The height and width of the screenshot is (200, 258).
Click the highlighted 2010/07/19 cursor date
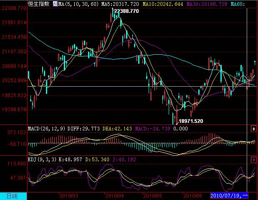click(229, 196)
